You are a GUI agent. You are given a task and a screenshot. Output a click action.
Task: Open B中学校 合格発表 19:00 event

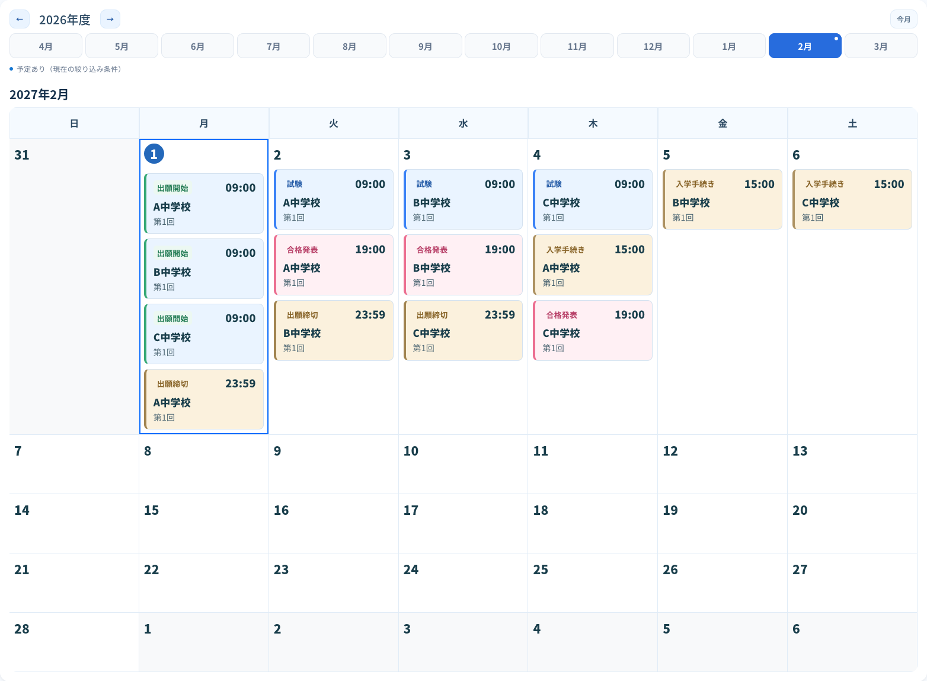[x=463, y=265]
